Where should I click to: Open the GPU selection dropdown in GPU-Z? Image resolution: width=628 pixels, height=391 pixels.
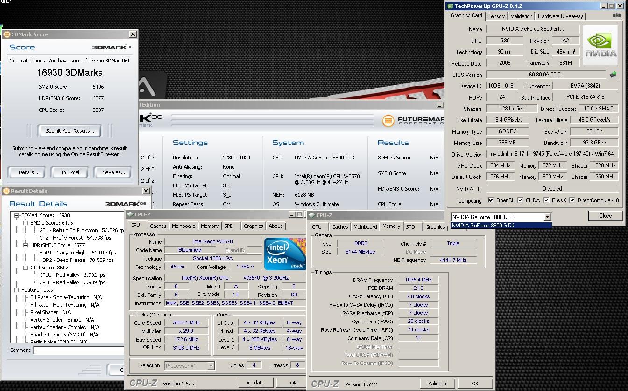point(547,217)
